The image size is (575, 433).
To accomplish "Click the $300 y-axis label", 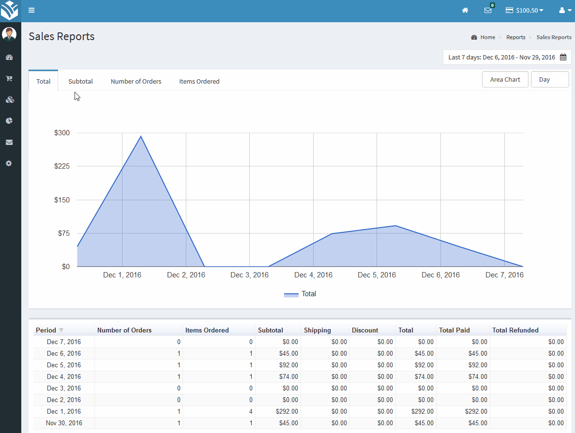I will (62, 133).
